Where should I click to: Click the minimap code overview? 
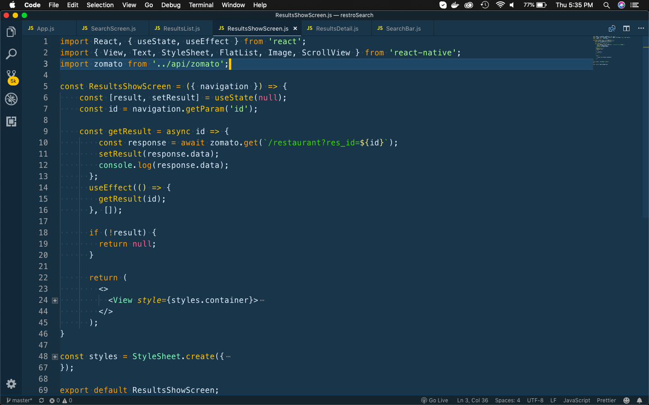coord(617,50)
